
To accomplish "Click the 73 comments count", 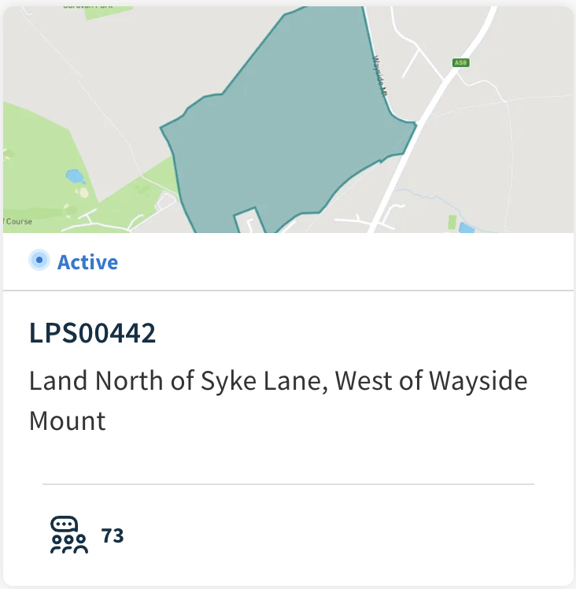I will (x=113, y=535).
